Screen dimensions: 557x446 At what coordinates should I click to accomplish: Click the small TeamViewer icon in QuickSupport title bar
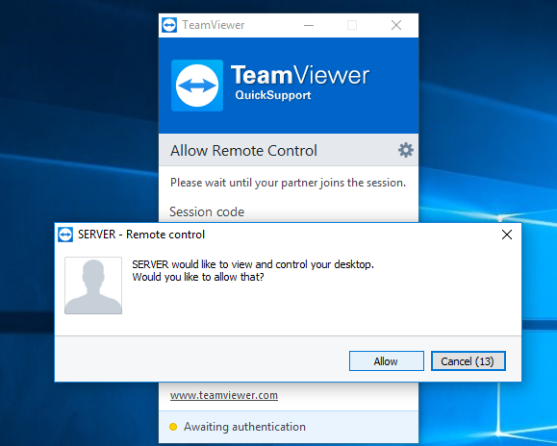click(169, 25)
